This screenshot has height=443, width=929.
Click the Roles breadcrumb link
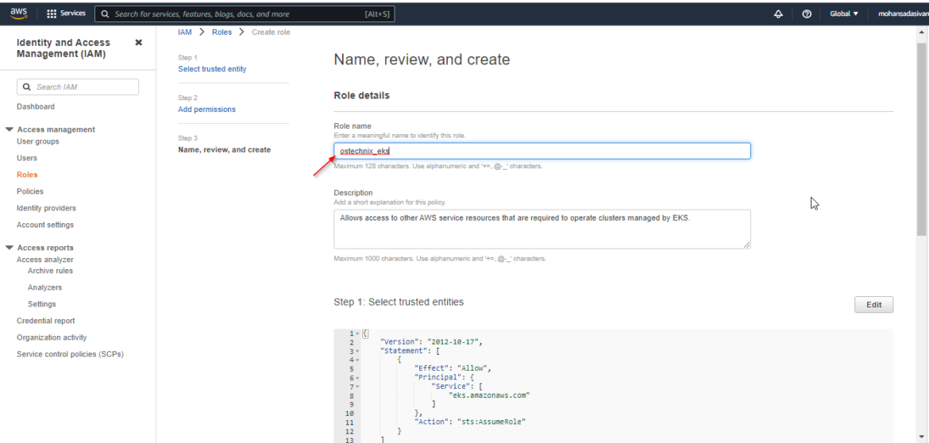tap(222, 32)
